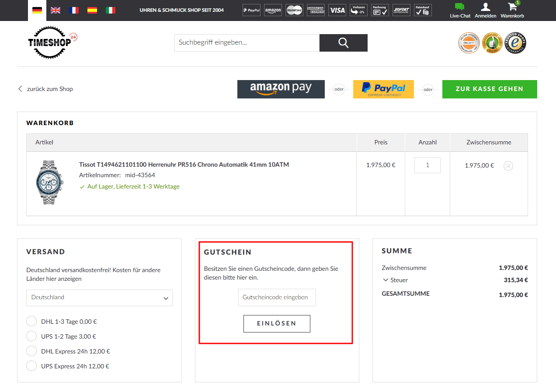Choose UPS Express 24h shipping
The image size is (556, 392).
coord(31,366)
